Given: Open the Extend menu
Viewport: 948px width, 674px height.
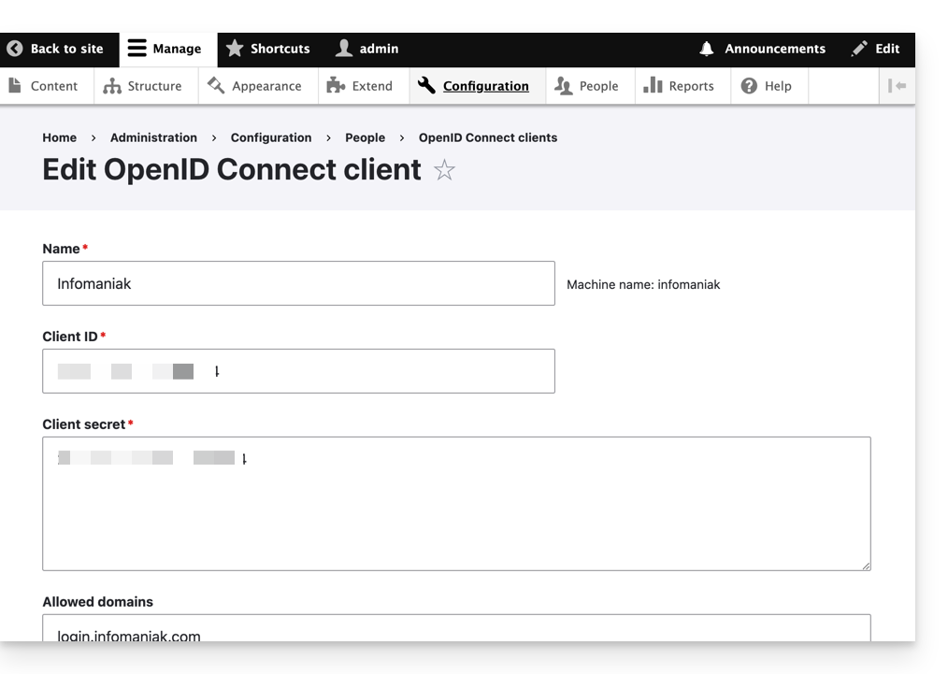Looking at the screenshot, I should click(x=364, y=86).
